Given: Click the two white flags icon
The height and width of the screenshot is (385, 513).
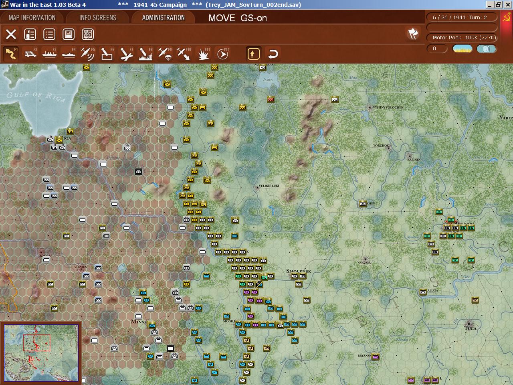Looking at the screenshot, I should 413,34.
